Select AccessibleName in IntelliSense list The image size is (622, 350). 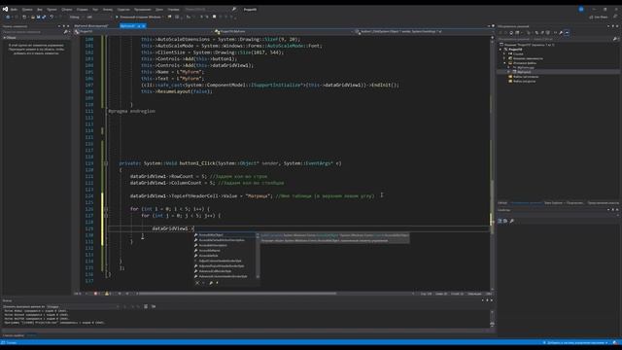[x=225, y=251]
